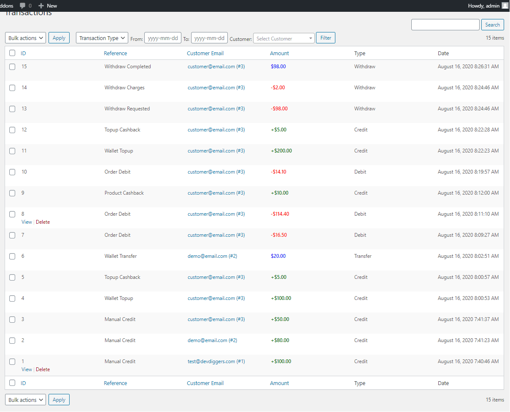Click the admin avatar icon at top right
Viewport: 510px width, 412px height.
[504, 5]
